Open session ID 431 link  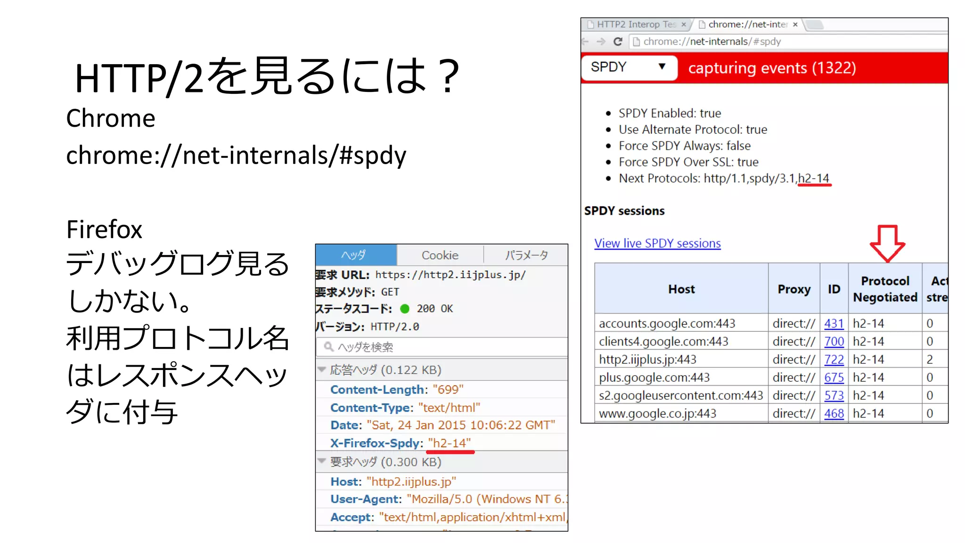(x=834, y=323)
